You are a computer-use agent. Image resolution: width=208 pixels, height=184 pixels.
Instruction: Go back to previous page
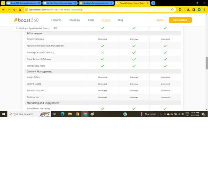(x=3, y=10)
